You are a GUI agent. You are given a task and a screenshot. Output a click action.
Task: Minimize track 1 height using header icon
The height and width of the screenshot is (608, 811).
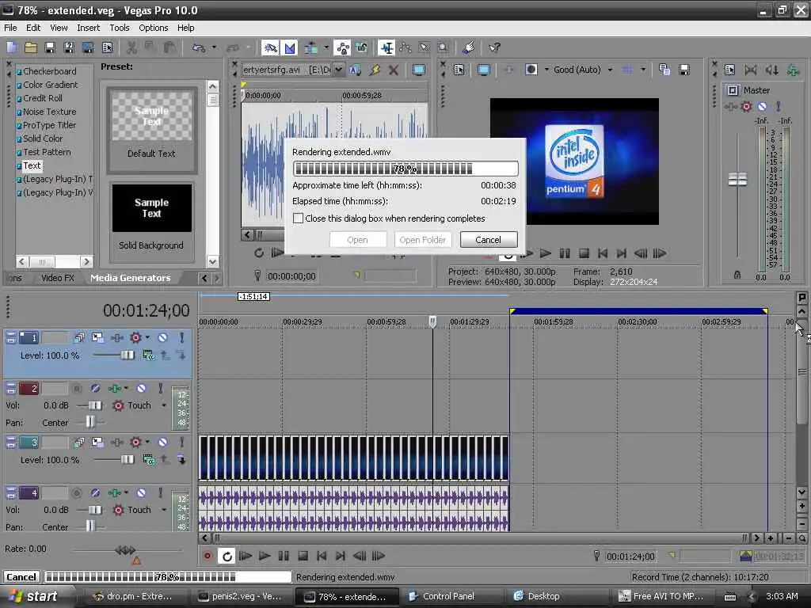coord(11,335)
